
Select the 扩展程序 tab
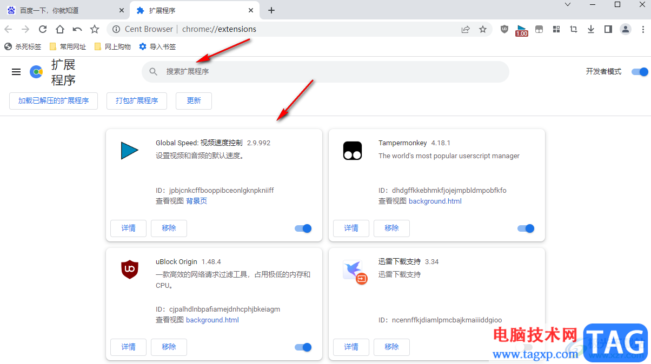click(195, 10)
